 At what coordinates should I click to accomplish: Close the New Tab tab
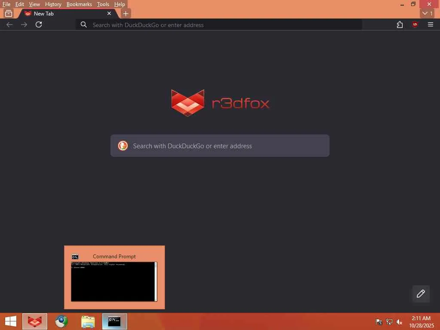pos(109,13)
